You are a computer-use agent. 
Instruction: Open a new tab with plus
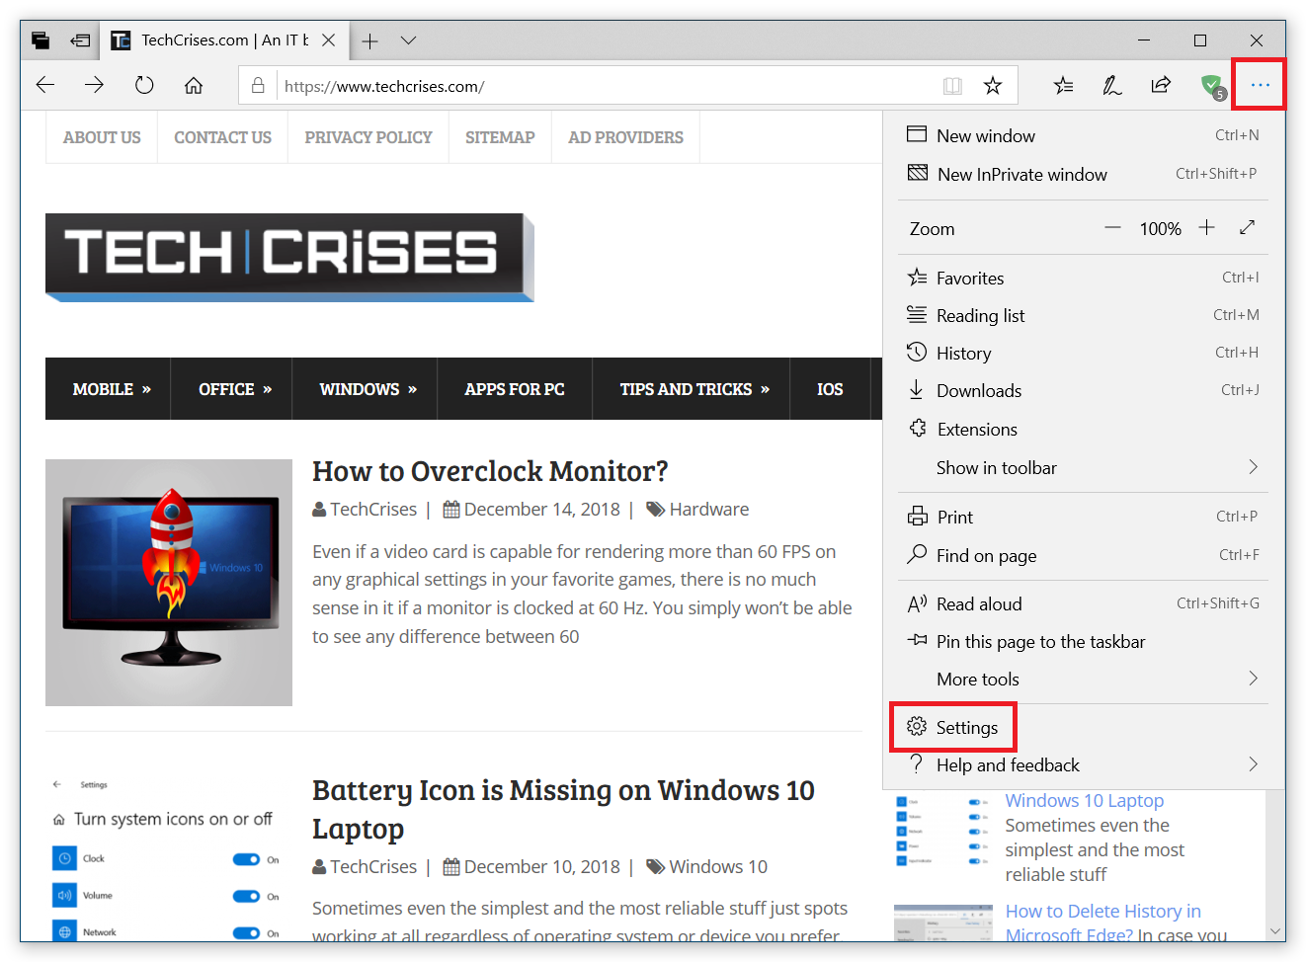click(369, 40)
